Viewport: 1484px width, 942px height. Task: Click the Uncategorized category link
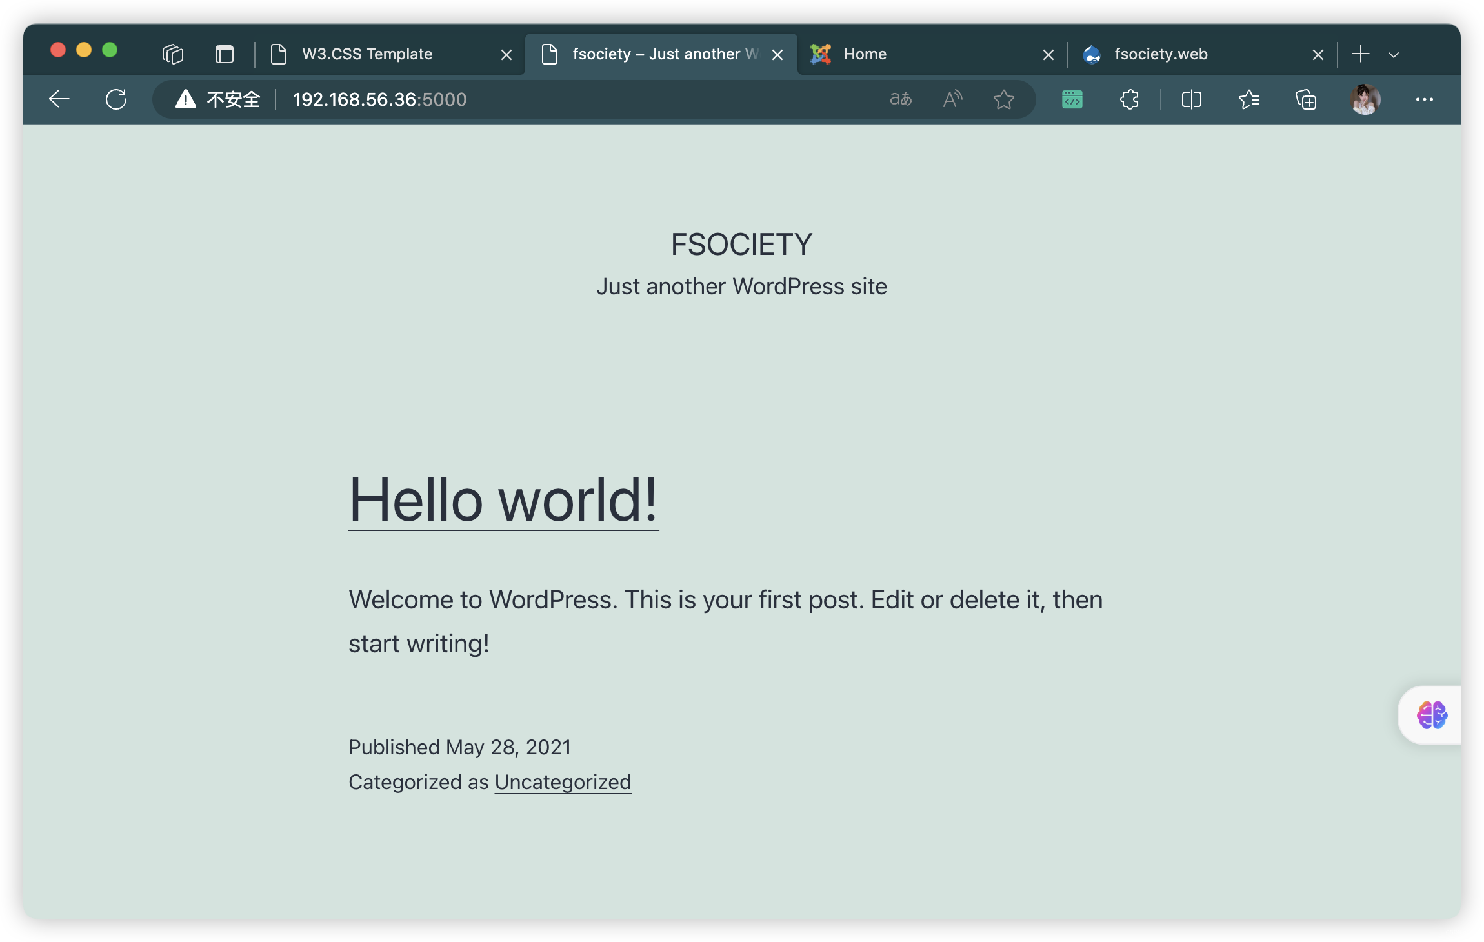pyautogui.click(x=563, y=782)
